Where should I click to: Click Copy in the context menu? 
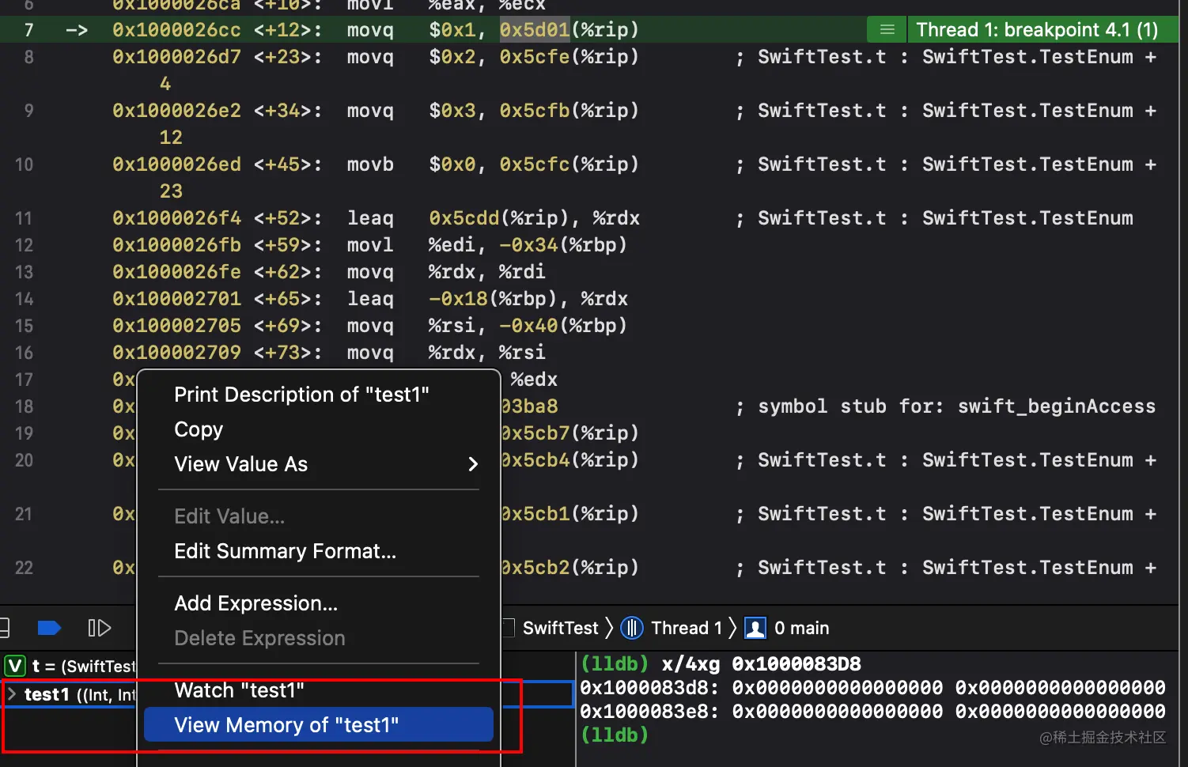point(199,429)
